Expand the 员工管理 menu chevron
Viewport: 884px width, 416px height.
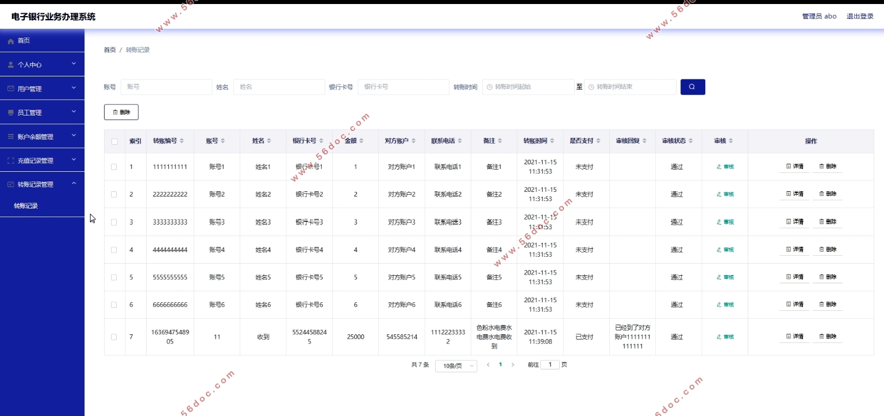pyautogui.click(x=74, y=111)
